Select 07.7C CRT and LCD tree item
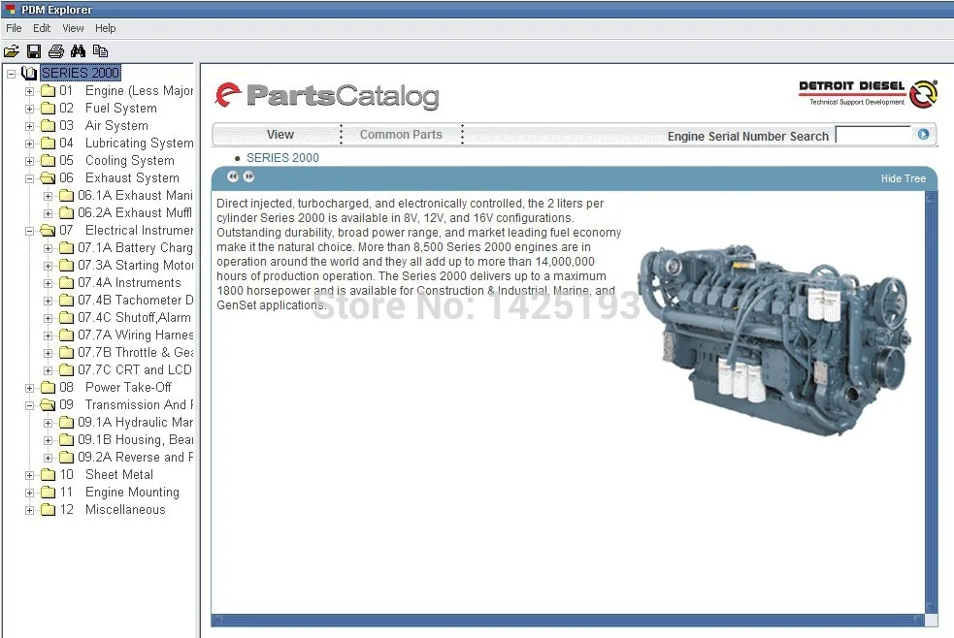954x638 pixels. point(135,370)
